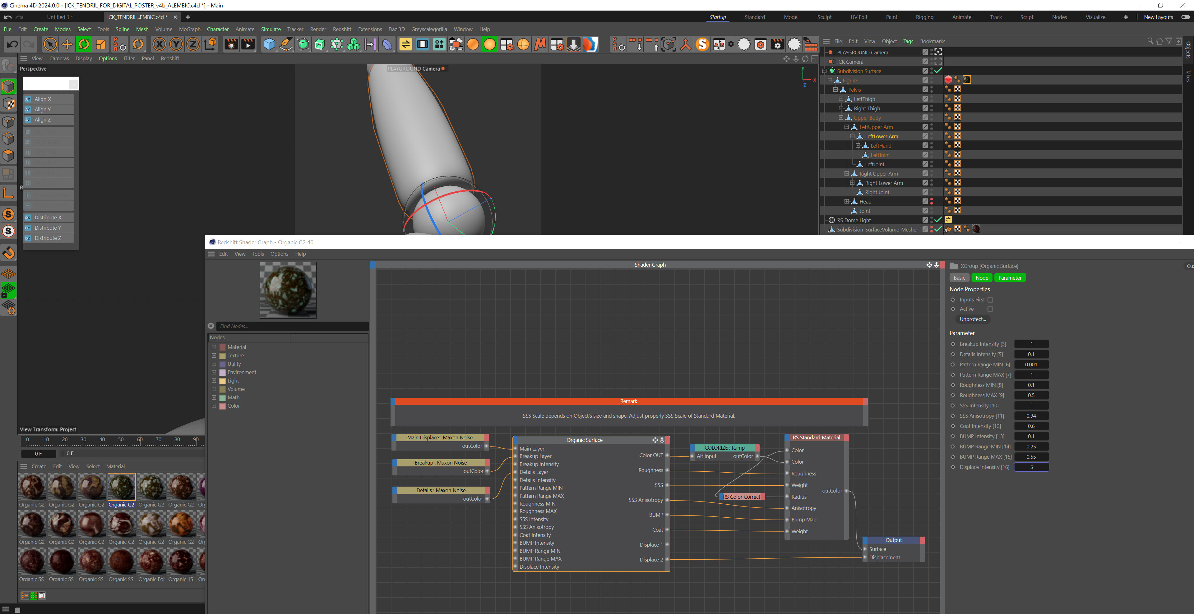Expand the Texture node category
This screenshot has height=614, width=1194.
(x=214, y=355)
